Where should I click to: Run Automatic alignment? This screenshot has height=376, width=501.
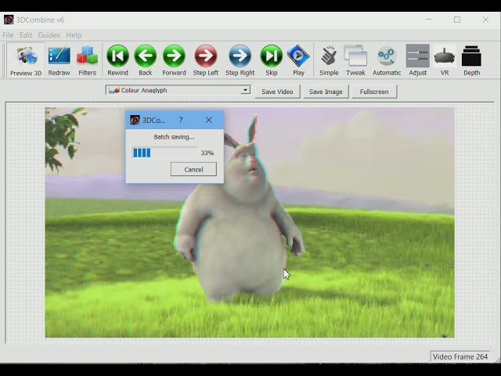tap(387, 60)
